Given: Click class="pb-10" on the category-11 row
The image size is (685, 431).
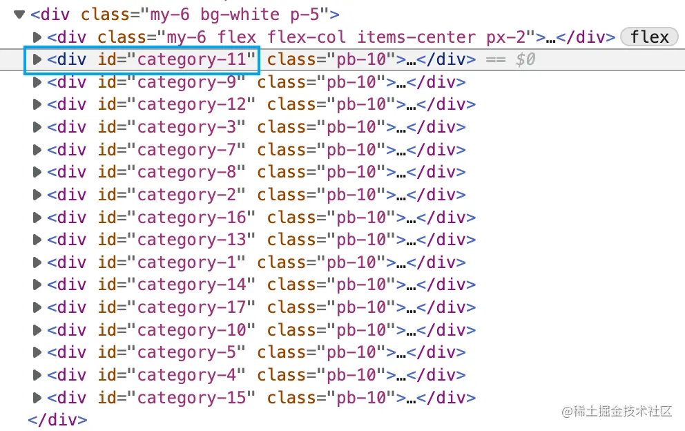Looking at the screenshot, I should tap(331, 59).
